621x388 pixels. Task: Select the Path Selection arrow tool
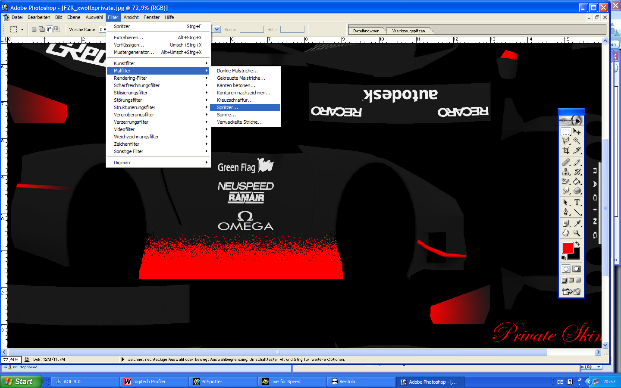click(x=566, y=202)
